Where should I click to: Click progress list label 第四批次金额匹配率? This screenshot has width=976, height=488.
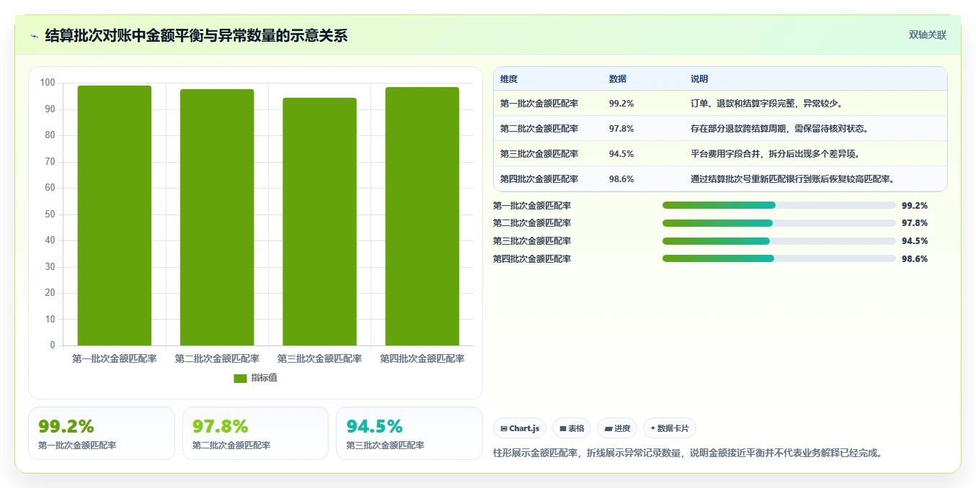[532, 259]
